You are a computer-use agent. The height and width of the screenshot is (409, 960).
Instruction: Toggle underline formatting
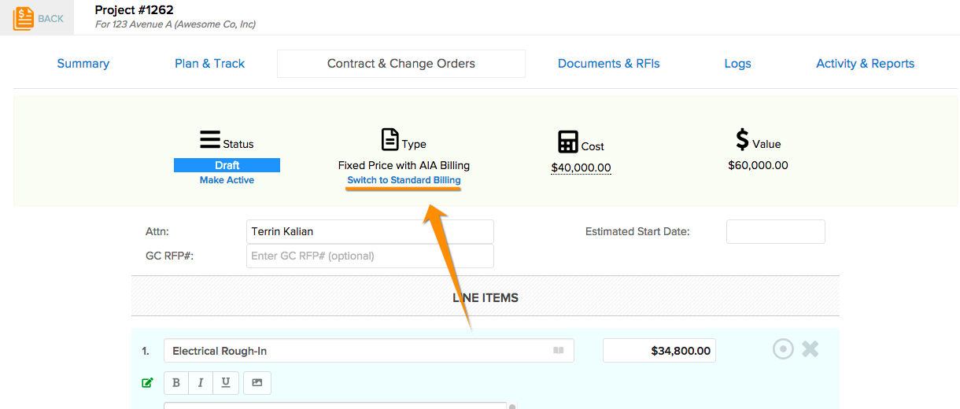pos(226,383)
